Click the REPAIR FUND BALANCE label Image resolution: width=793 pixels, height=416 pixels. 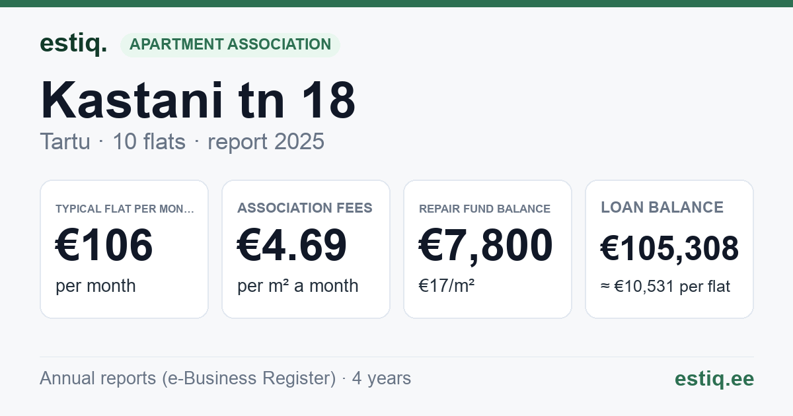[484, 209]
